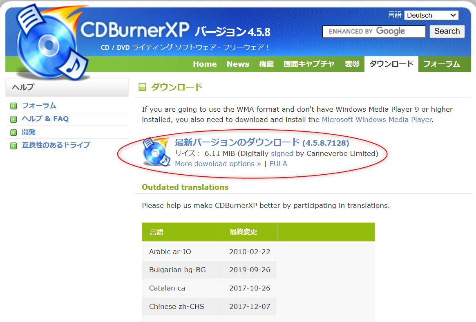
Task: Open フォーラム link in help sidebar
Action: pyautogui.click(x=39, y=106)
